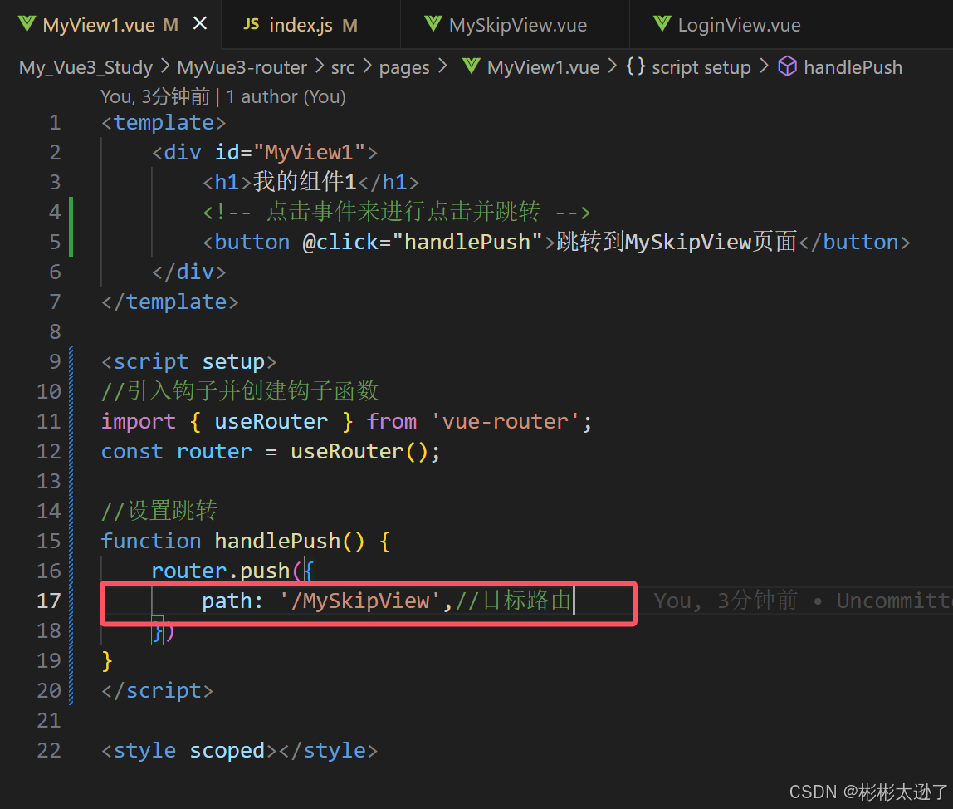The width and height of the screenshot is (953, 809).
Task: Click the script setup tag on line 9
Action: click(188, 362)
